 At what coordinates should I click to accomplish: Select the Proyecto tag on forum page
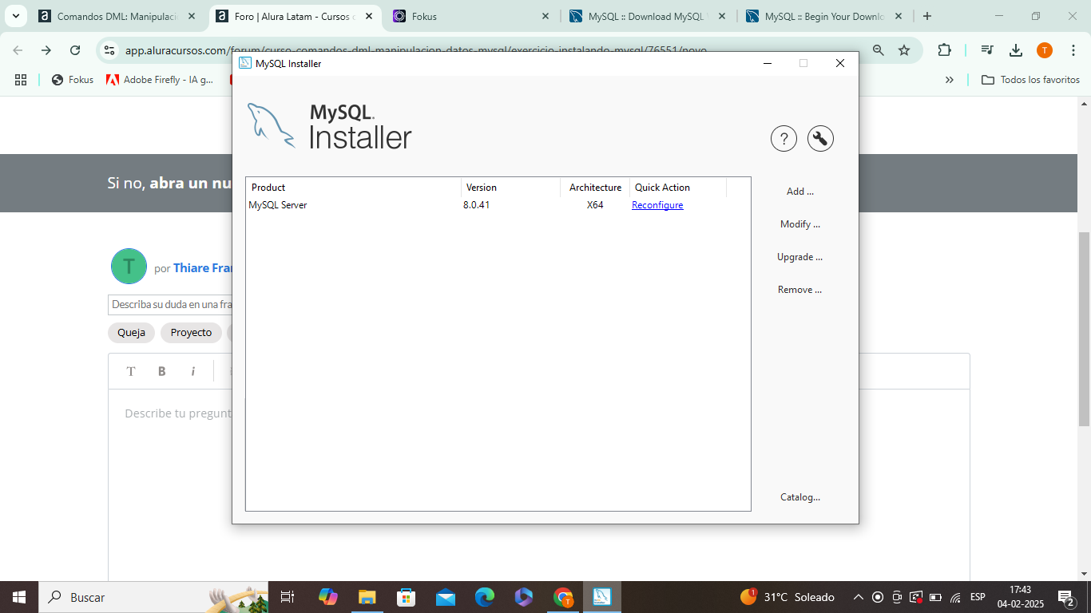click(191, 333)
